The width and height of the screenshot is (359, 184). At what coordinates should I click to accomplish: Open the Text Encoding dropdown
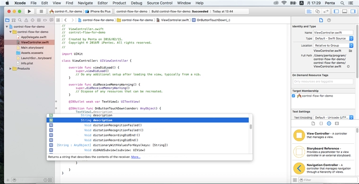[x=333, y=118]
